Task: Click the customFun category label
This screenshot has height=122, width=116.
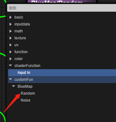Action: pos(24,80)
